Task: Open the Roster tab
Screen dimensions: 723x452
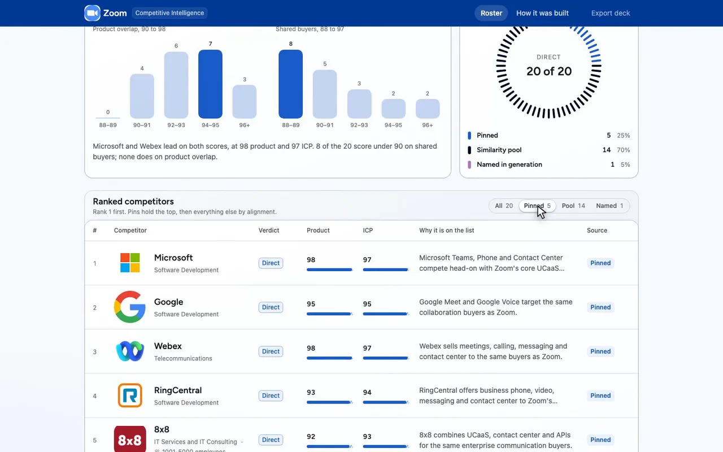Action: click(x=491, y=13)
